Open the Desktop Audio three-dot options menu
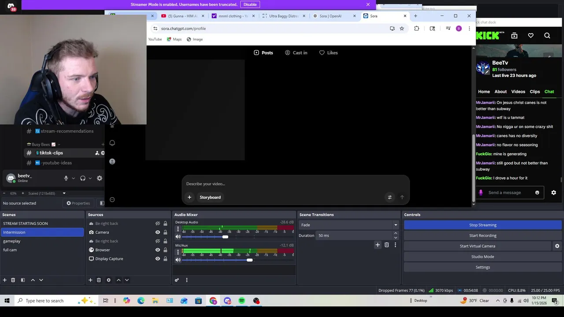 pyautogui.click(x=178, y=229)
